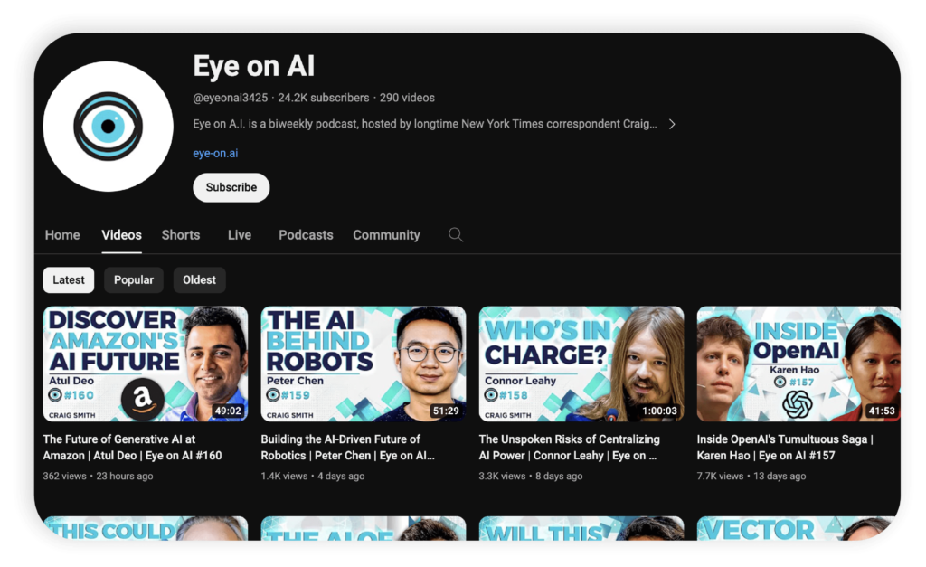Switch to the Home tab
The width and height of the screenshot is (926, 567).
pyautogui.click(x=62, y=235)
